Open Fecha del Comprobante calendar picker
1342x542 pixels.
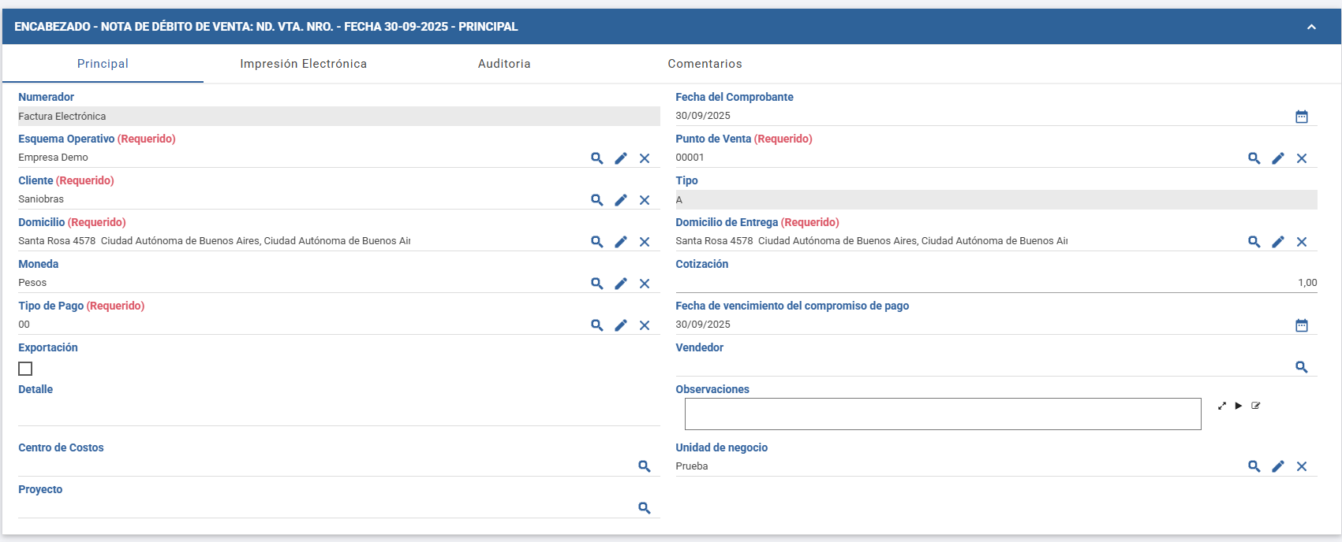click(x=1302, y=117)
